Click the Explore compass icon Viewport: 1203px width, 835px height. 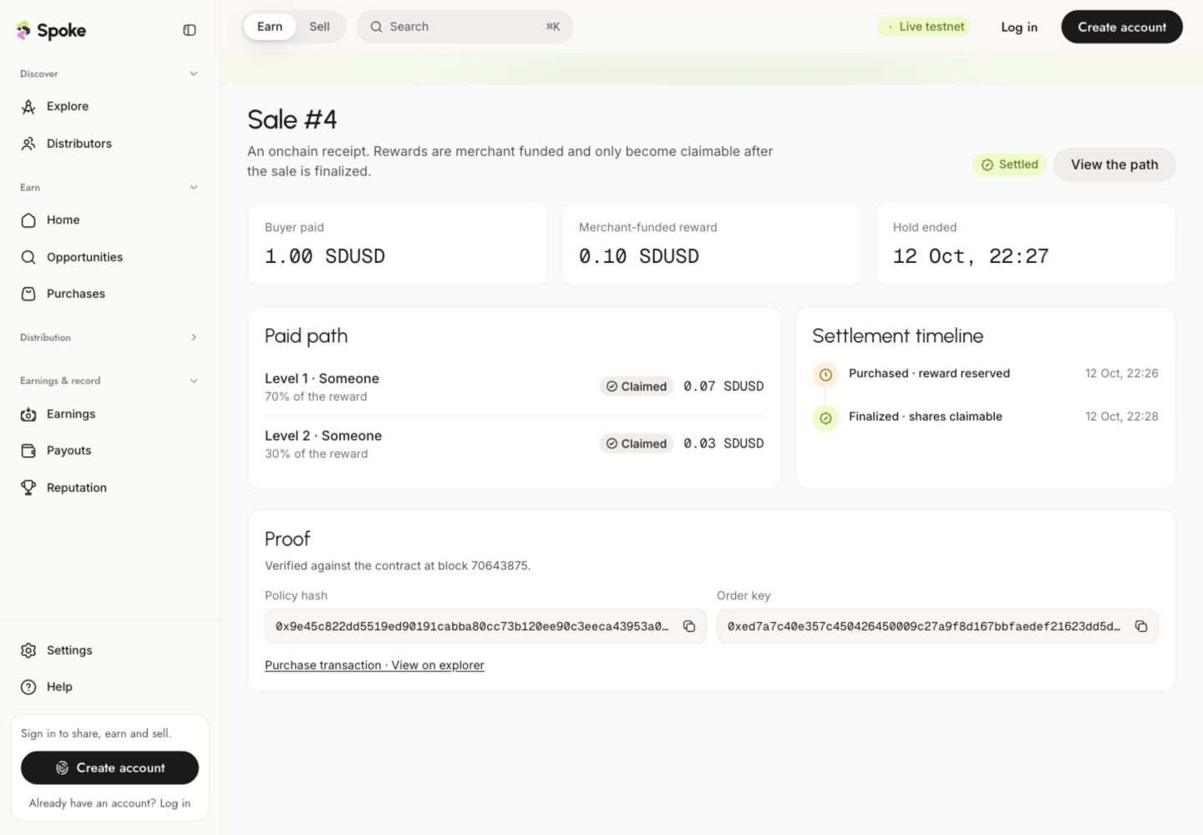(x=28, y=107)
